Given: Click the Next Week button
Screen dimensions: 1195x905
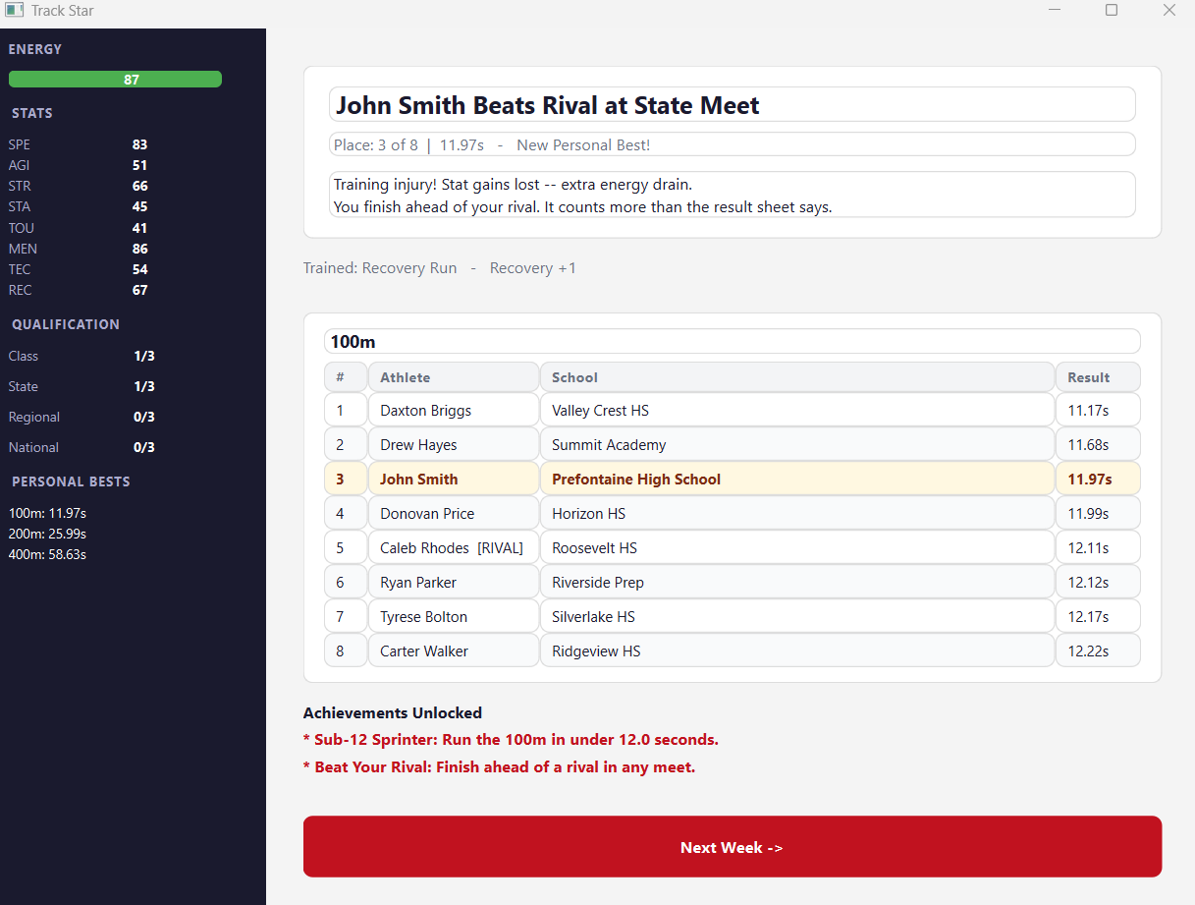Looking at the screenshot, I should pyautogui.click(x=732, y=846).
